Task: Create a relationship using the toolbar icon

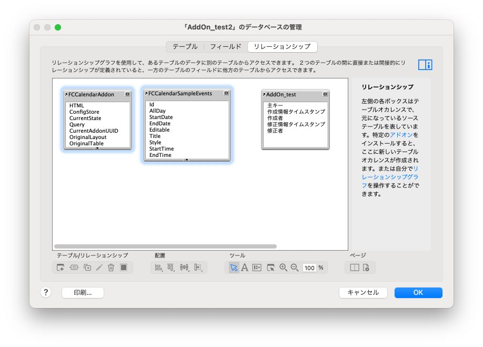Action: (x=74, y=267)
